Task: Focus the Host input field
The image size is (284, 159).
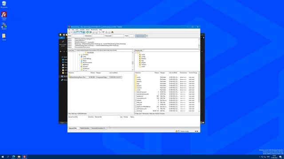Action: [x=78, y=36]
